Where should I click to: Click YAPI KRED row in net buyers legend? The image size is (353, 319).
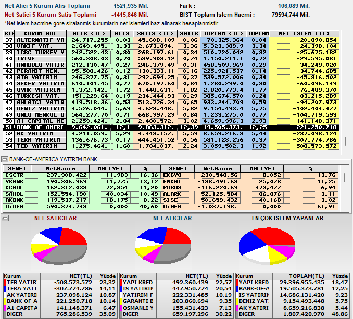176,283
